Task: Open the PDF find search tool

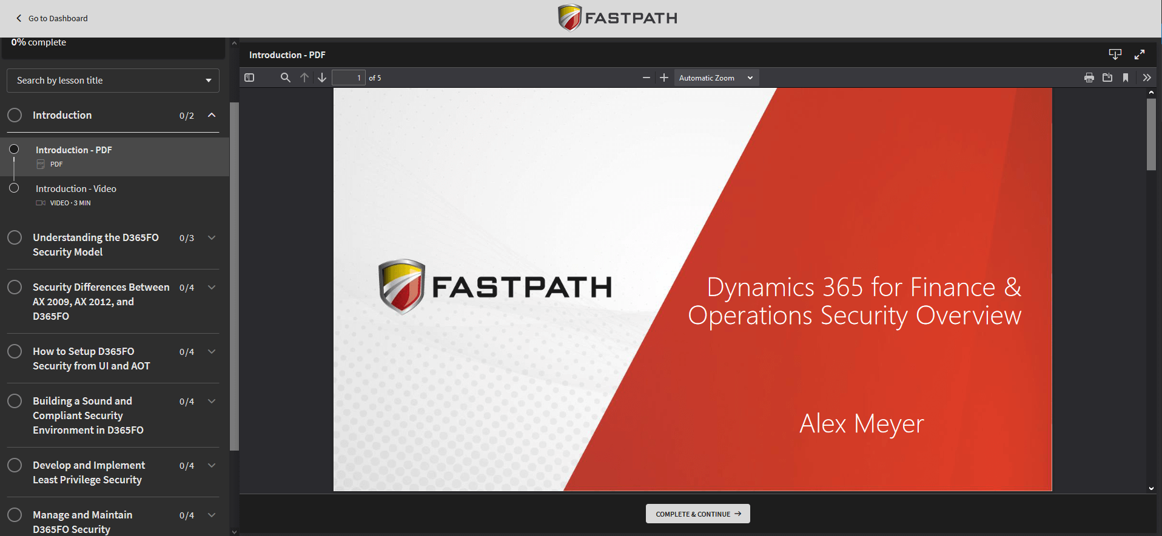Action: click(286, 78)
